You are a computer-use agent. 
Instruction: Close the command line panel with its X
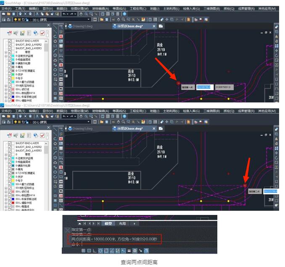click(x=68, y=230)
